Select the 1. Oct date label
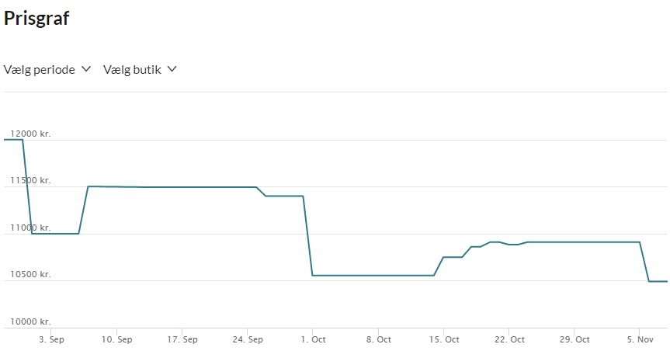The height and width of the screenshot is (351, 670). (312, 339)
